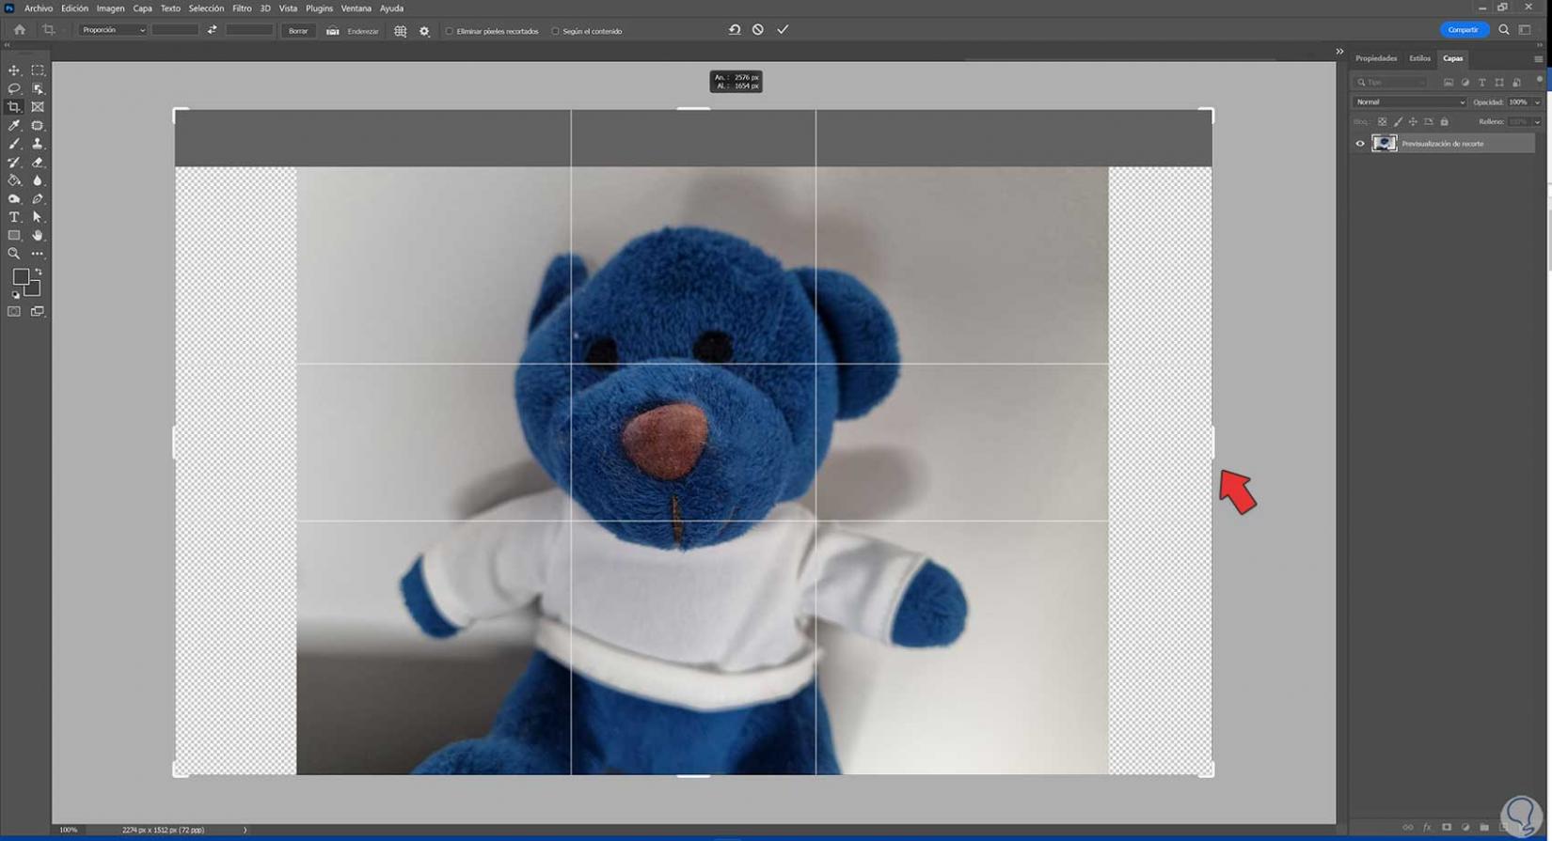Toggle adjustment layer filter in Capas panel
This screenshot has width=1552, height=841.
(1465, 83)
